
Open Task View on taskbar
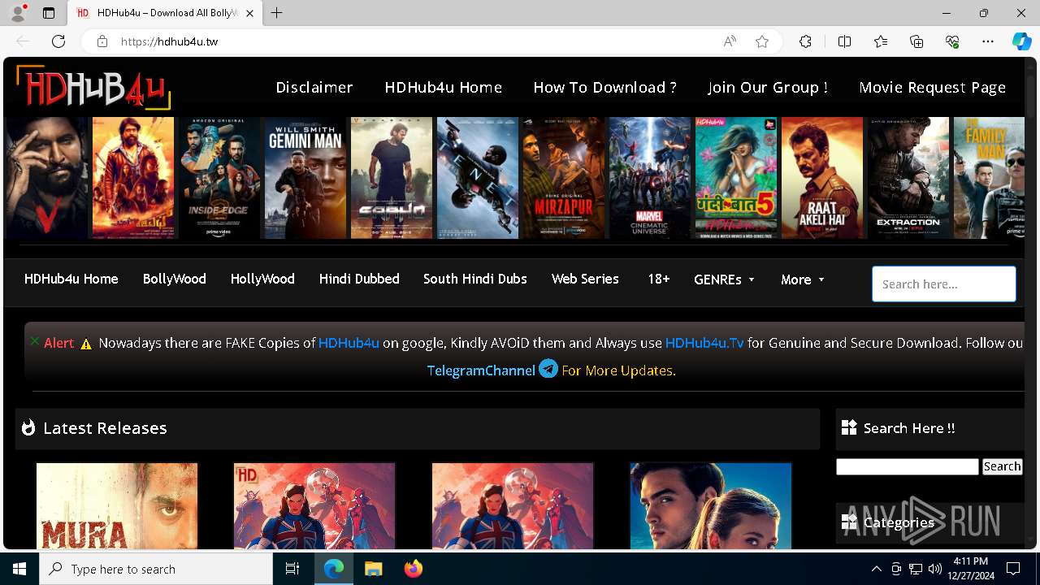[x=292, y=569]
